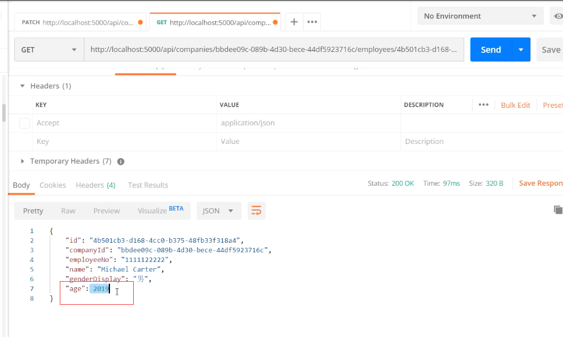563x337 pixels.
Task: Click the empty Key header field
Action: 124,142
